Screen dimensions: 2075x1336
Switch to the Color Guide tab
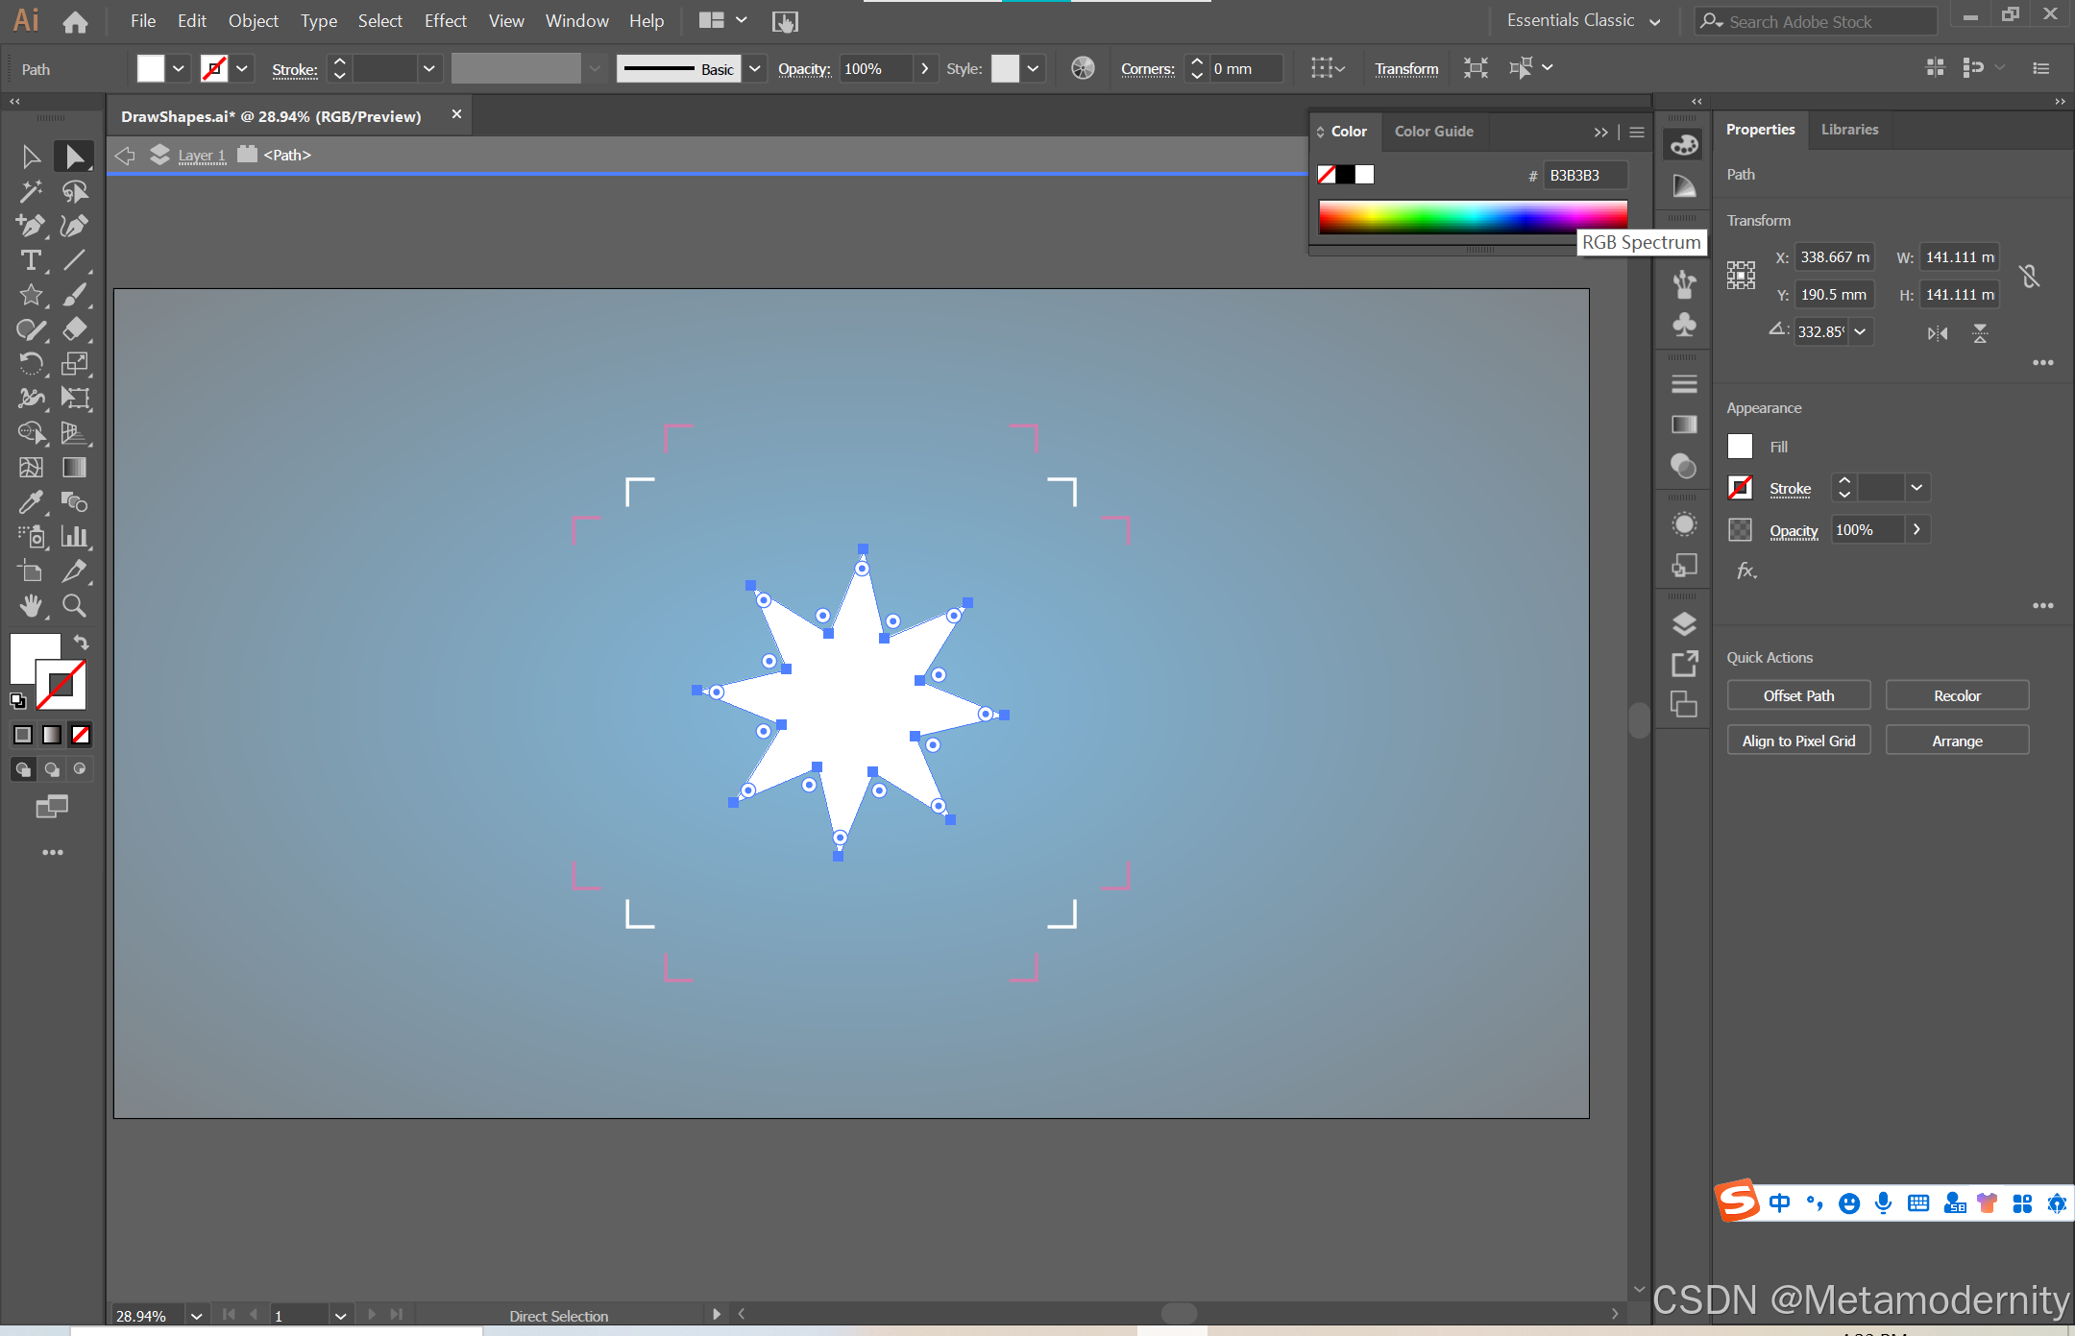click(1433, 132)
